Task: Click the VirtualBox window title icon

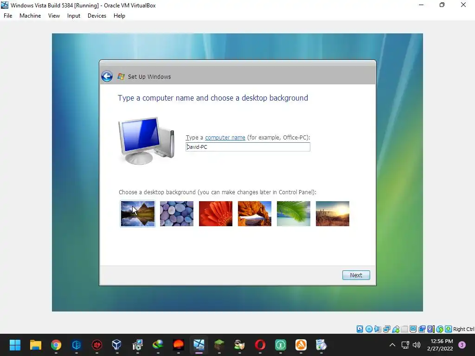Action: pyautogui.click(x=5, y=5)
